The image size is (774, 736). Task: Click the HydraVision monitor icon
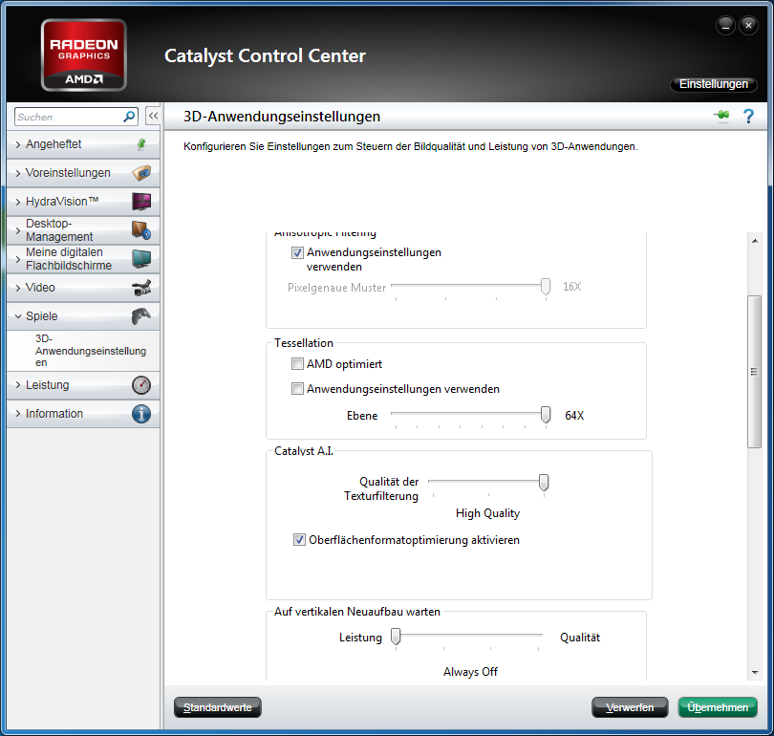[x=141, y=202]
